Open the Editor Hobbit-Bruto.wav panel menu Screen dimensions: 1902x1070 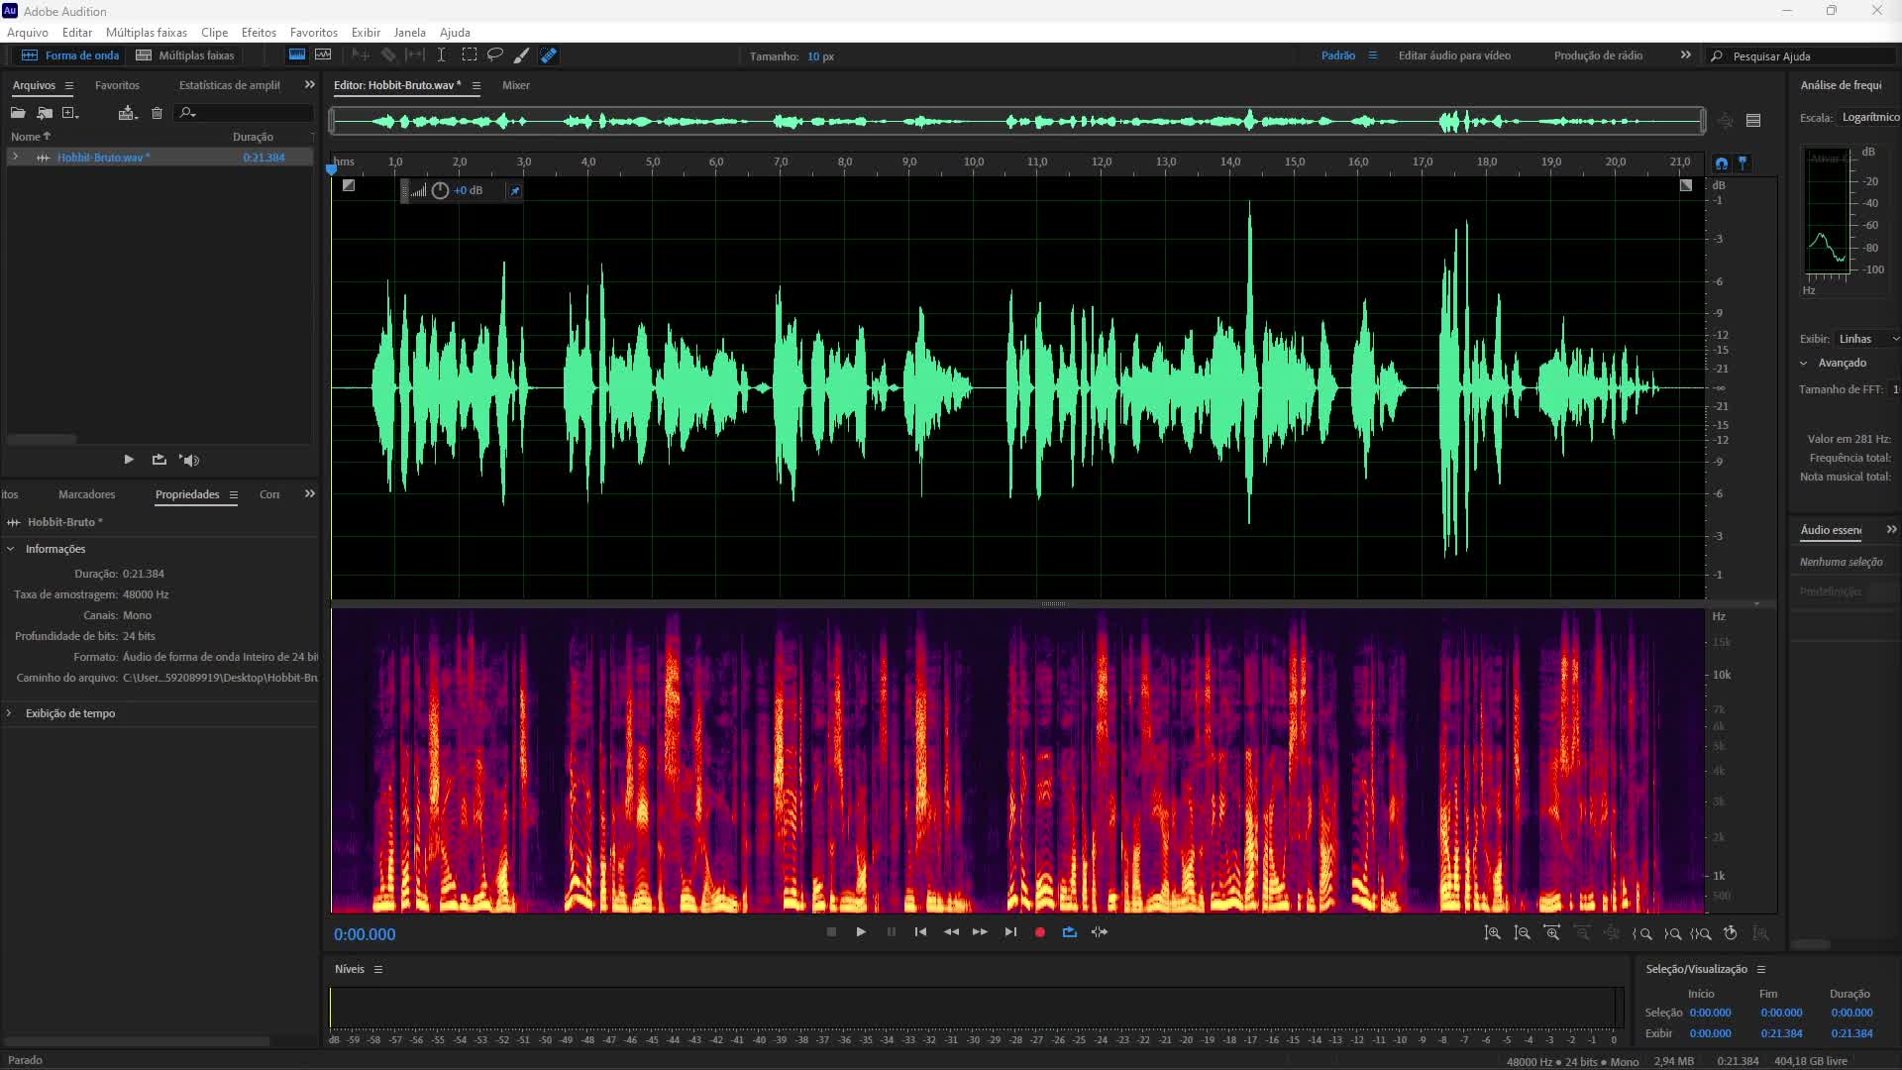tap(476, 85)
